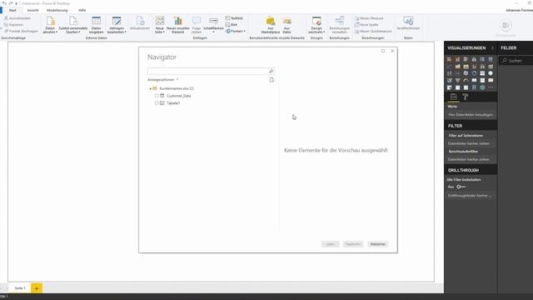533x300 pixels.
Task: Click the refresh page icon beside Anzeigeoptionen
Action: point(271,80)
